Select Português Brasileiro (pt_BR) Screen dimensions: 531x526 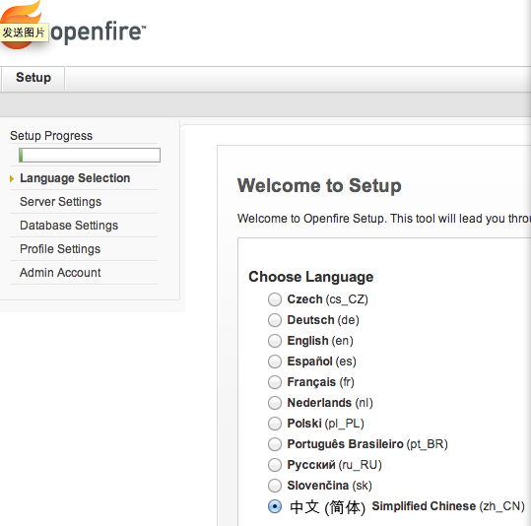pyautogui.click(x=275, y=444)
